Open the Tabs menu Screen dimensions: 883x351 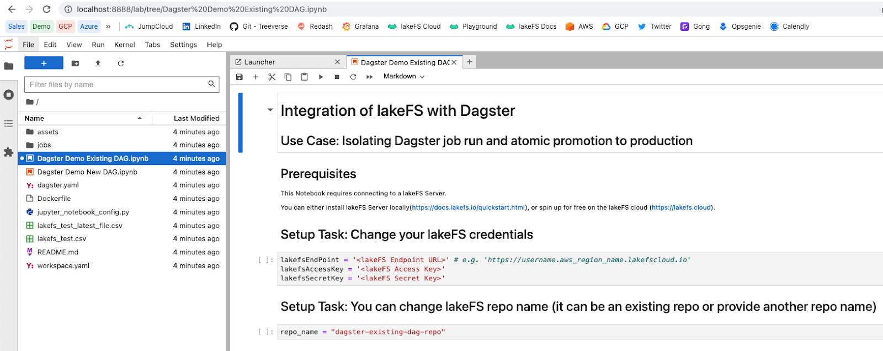tap(152, 45)
